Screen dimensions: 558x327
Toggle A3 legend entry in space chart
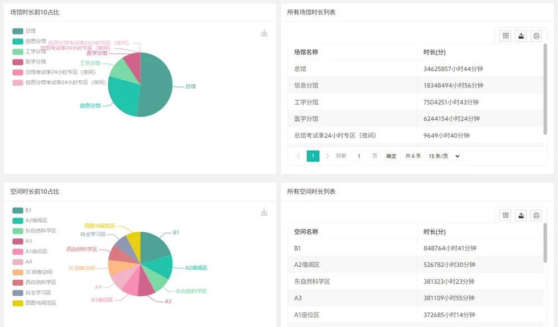pyautogui.click(x=22, y=241)
